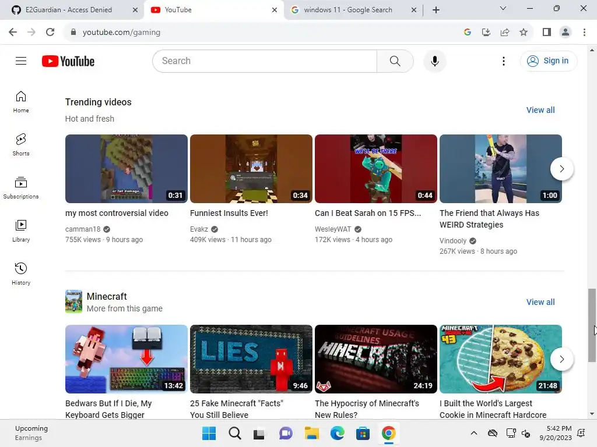Screen dimensions: 597x447
Task: Open File Explorer from taskbar
Action: [311, 433]
